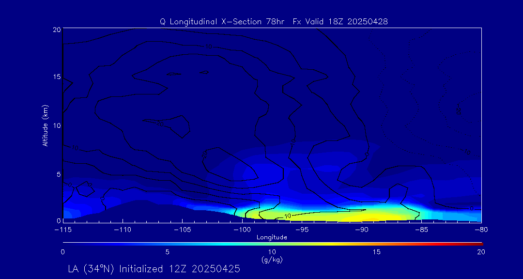The height and width of the screenshot is (279, 523).
Task: Click the colorbar tick label 5
Action: pos(168,252)
